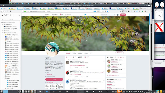The height and width of the screenshot is (93, 165).
Task: Click the tweet count 109,213 stat
Action: pyautogui.click(x=68, y=53)
